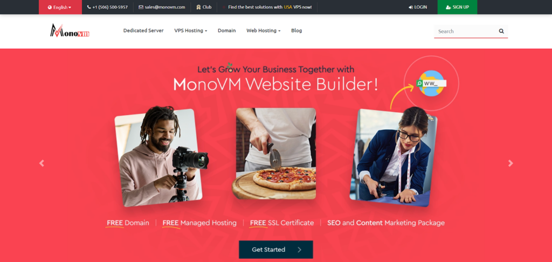Open the English language dropdown
This screenshot has height=262, width=552.
click(60, 7)
